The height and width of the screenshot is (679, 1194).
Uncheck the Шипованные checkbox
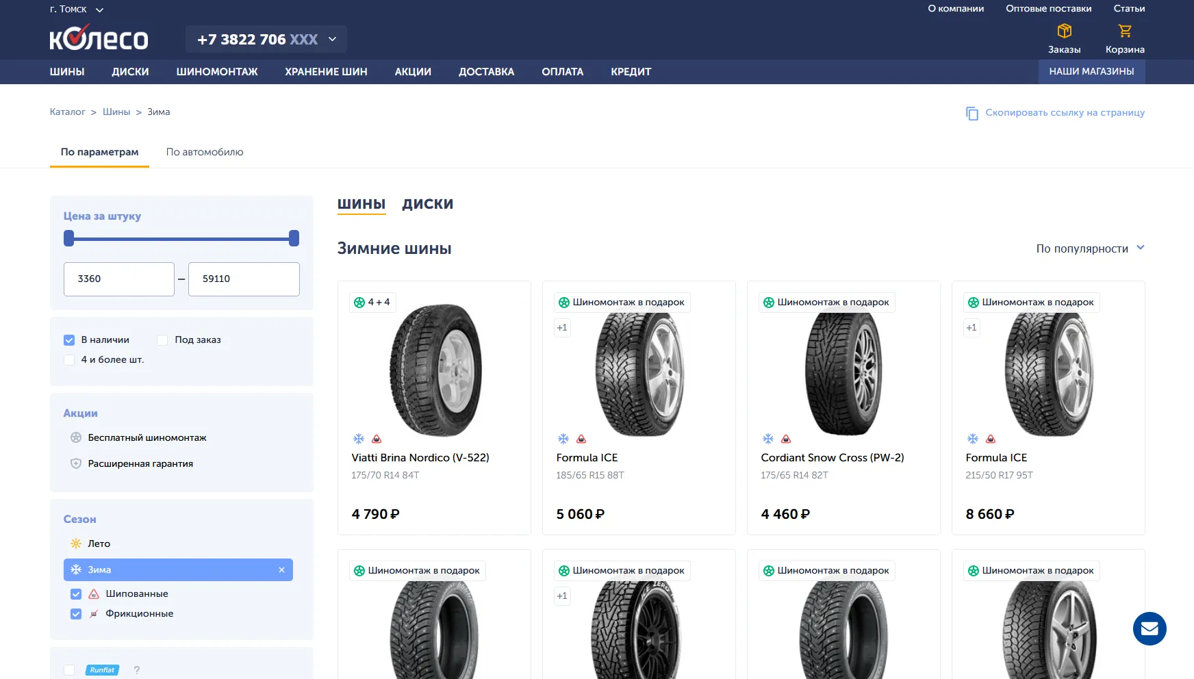pos(76,593)
